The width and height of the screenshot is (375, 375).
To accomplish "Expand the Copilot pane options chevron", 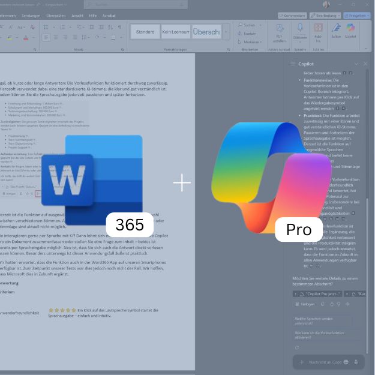I will pyautogui.click(x=356, y=64).
